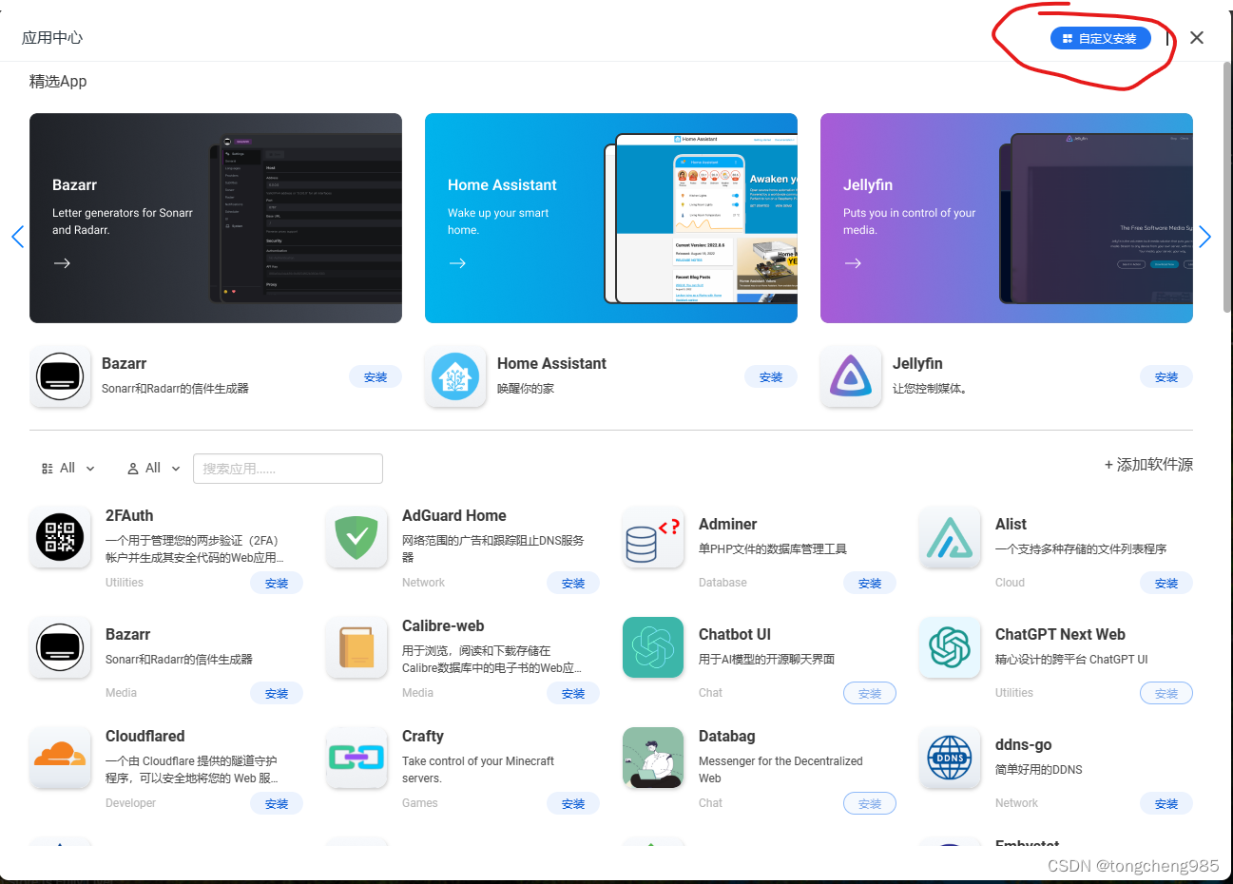Image resolution: width=1233 pixels, height=884 pixels.
Task: Install the 2FAuth app
Action: click(x=277, y=584)
